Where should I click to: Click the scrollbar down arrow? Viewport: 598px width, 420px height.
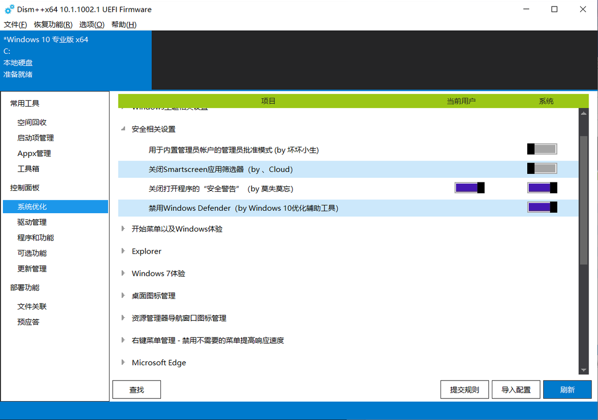coord(584,370)
